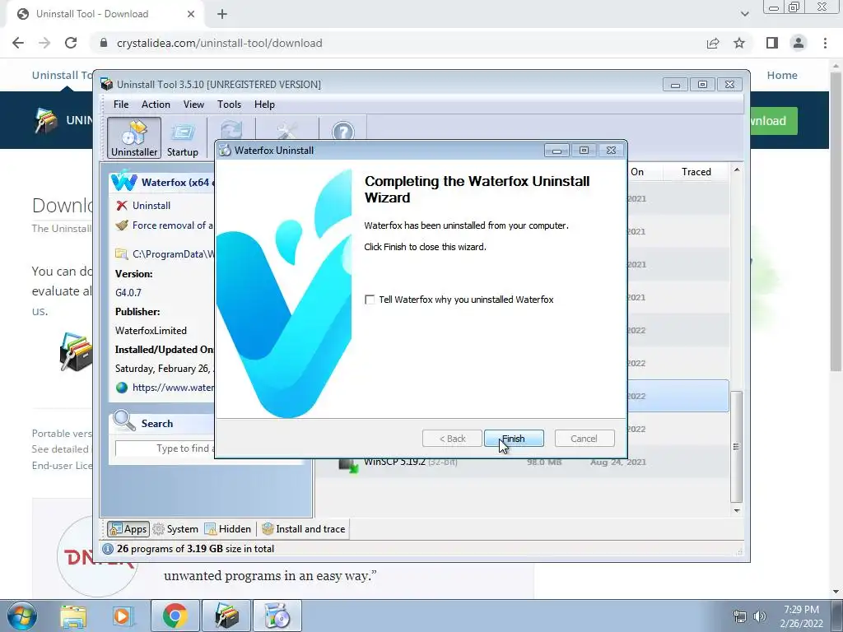Toggle the browser side panel icon

[772, 43]
